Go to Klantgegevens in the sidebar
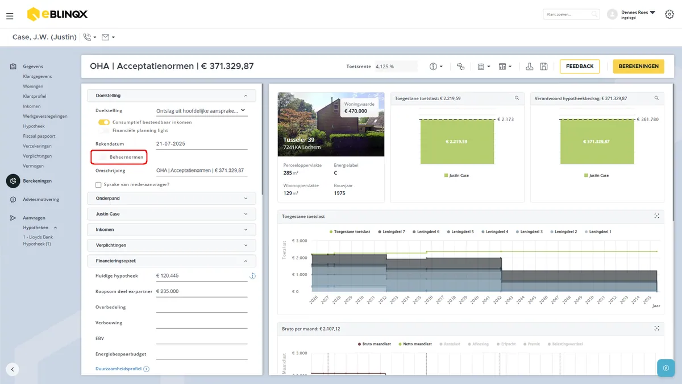This screenshot has height=384, width=682. click(x=38, y=76)
